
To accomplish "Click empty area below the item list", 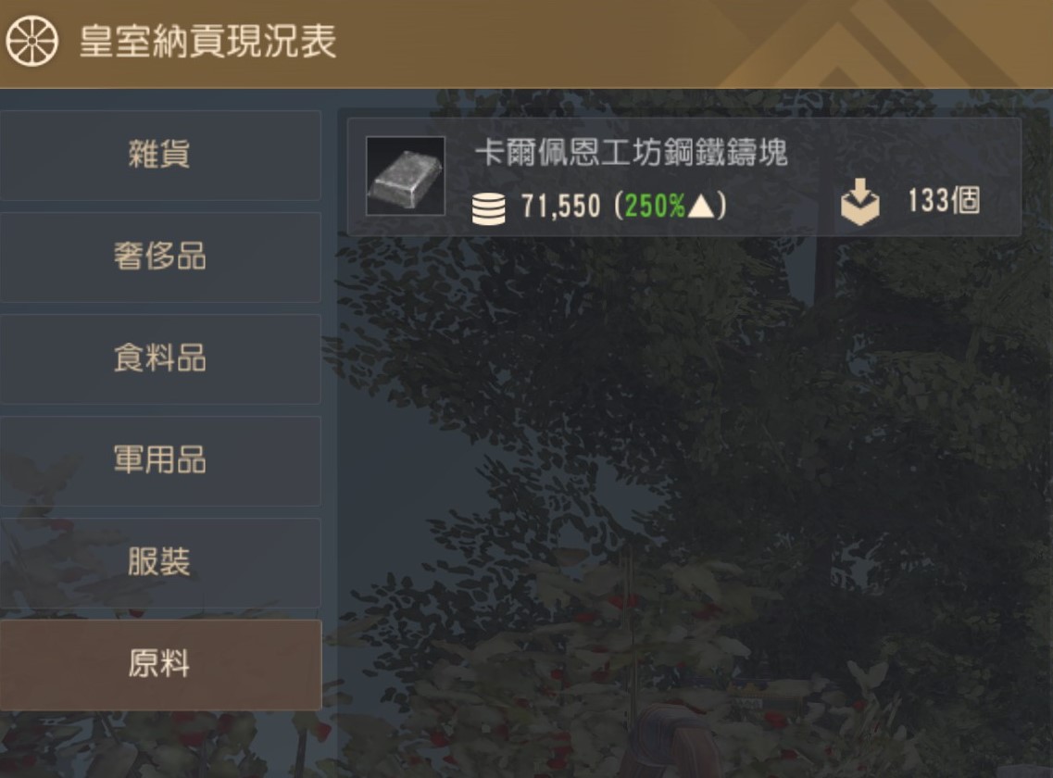I will coord(692,471).
